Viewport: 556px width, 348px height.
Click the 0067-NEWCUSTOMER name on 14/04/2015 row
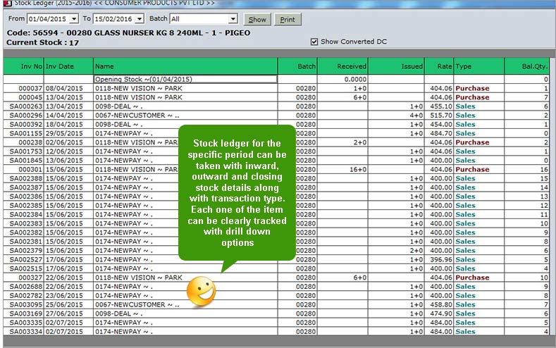[137, 116]
